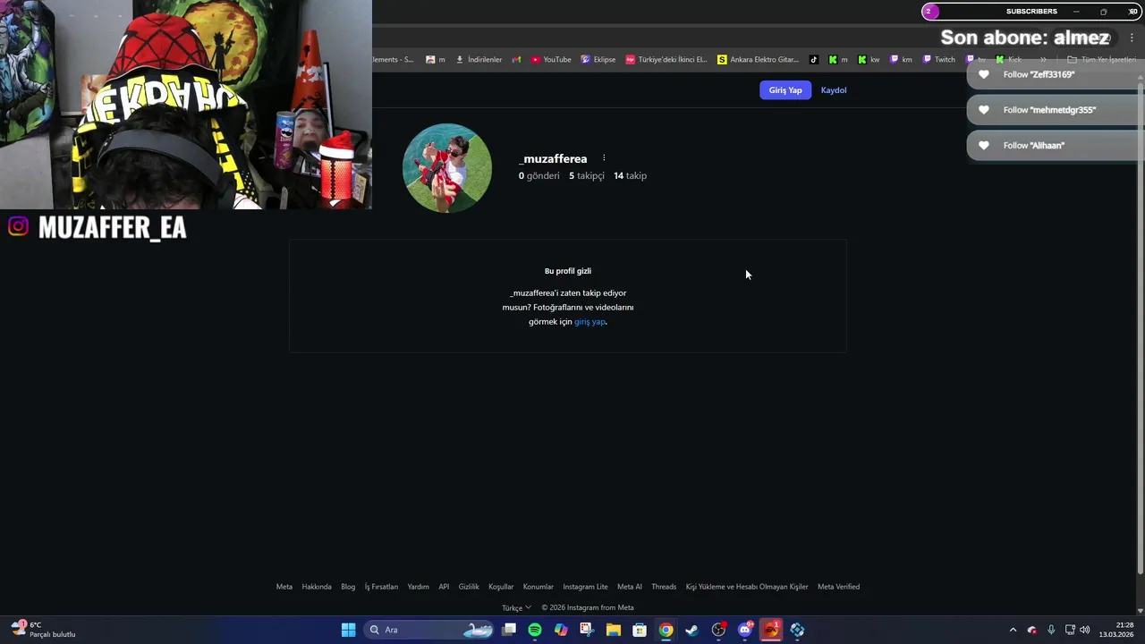The width and height of the screenshot is (1145, 644).
Task: Click the "Bu profil gizli" heading
Action: click(x=568, y=271)
